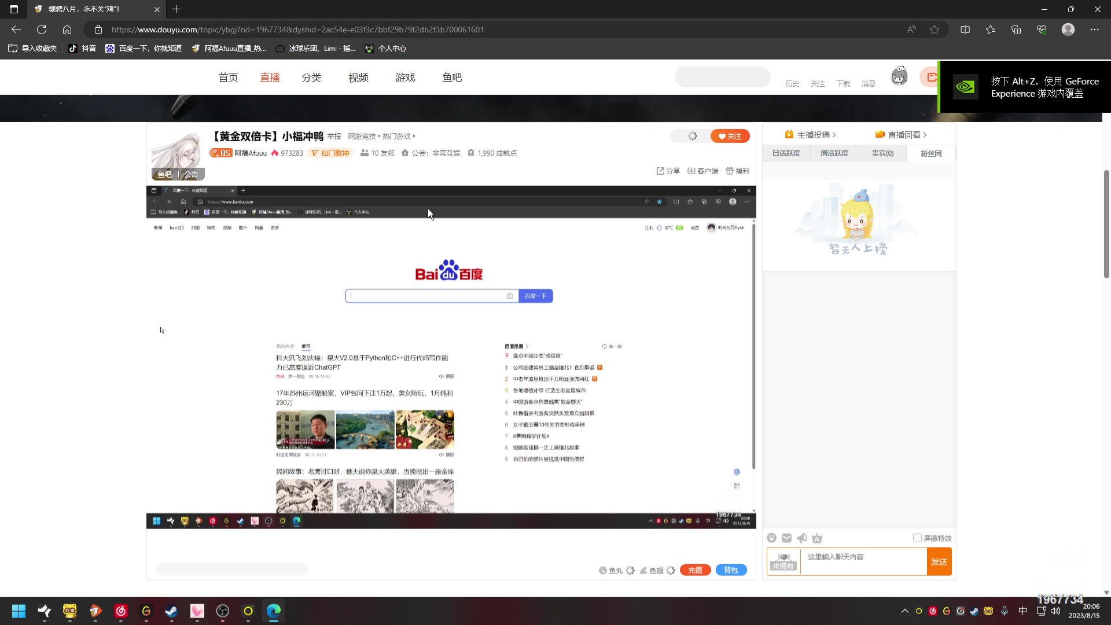Viewport: 1111px width, 625px height.
Task: Expand the 热门游戏 category arrow
Action: [414, 137]
